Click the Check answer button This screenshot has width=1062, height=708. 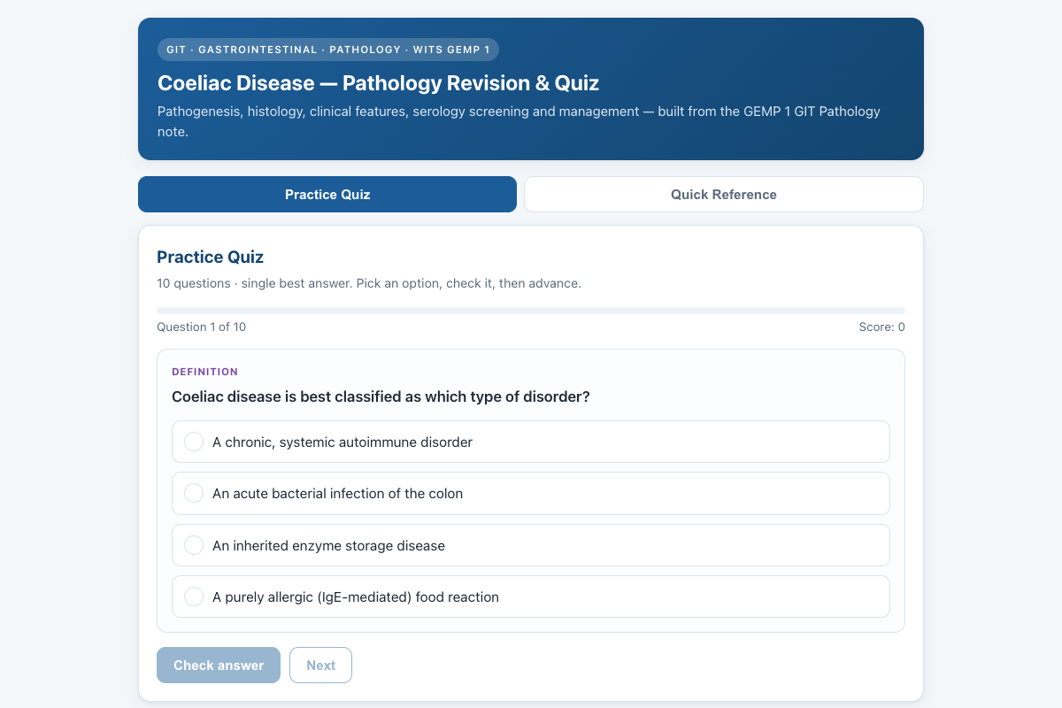pos(219,666)
